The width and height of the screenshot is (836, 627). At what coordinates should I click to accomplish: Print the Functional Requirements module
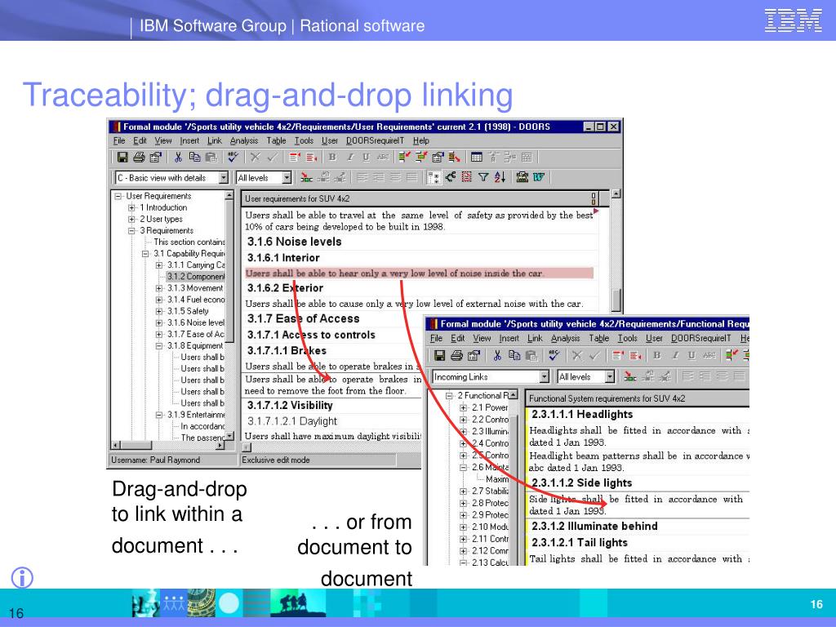pyautogui.click(x=456, y=356)
